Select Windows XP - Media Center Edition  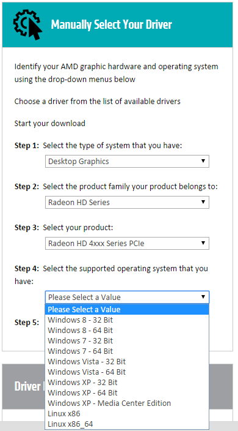[127, 403]
